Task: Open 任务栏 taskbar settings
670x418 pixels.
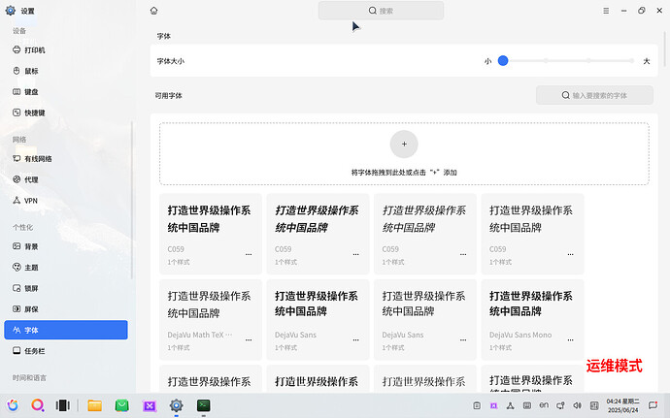Action: [66, 351]
